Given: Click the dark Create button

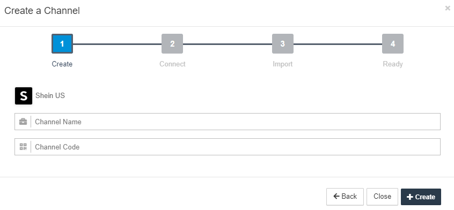Looking at the screenshot, I should tap(421, 197).
